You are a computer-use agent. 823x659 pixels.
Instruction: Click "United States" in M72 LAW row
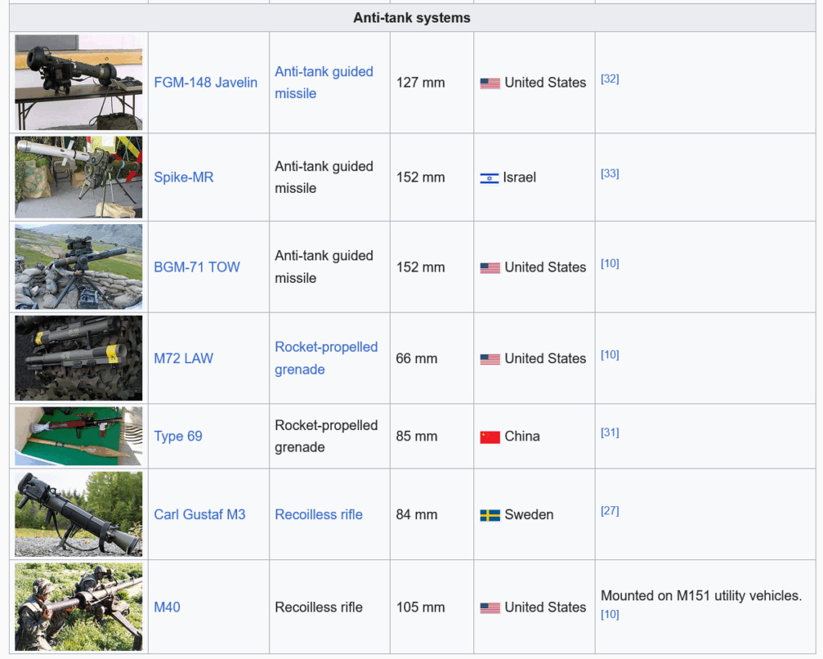545,358
